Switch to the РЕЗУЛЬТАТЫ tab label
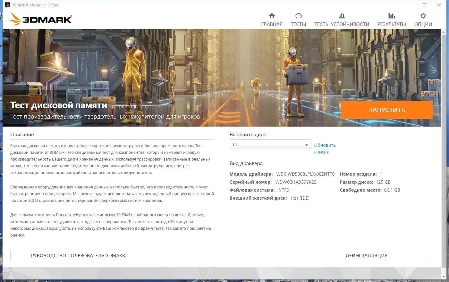Image resolution: width=449 pixels, height=282 pixels. 392,24
